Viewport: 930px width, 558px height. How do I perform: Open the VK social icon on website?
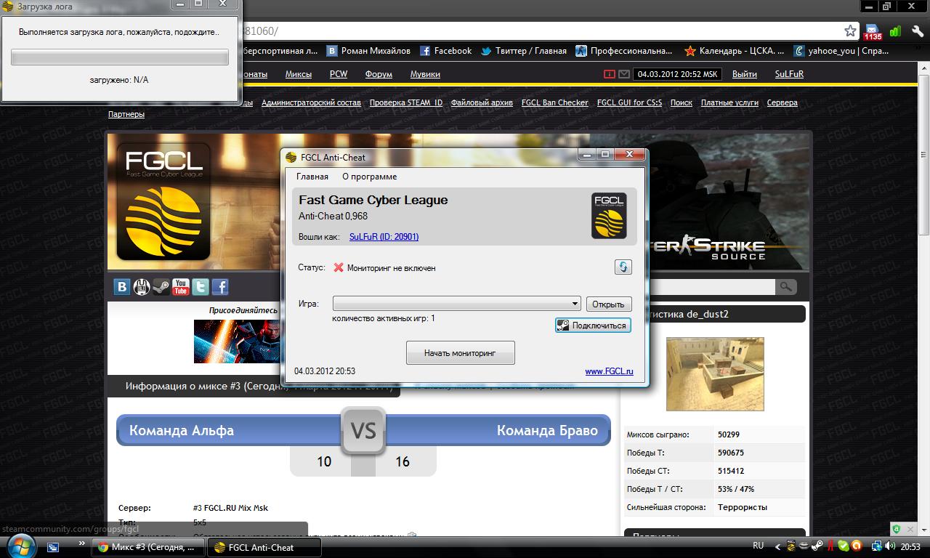pyautogui.click(x=122, y=287)
